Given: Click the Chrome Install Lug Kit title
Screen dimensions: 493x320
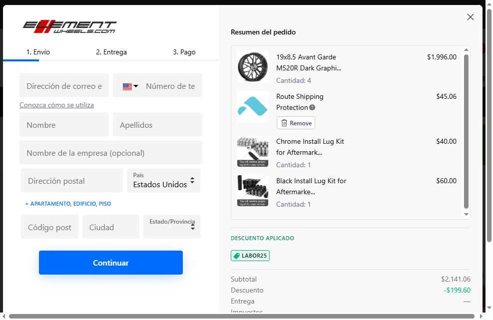Looking at the screenshot, I should (310, 147).
